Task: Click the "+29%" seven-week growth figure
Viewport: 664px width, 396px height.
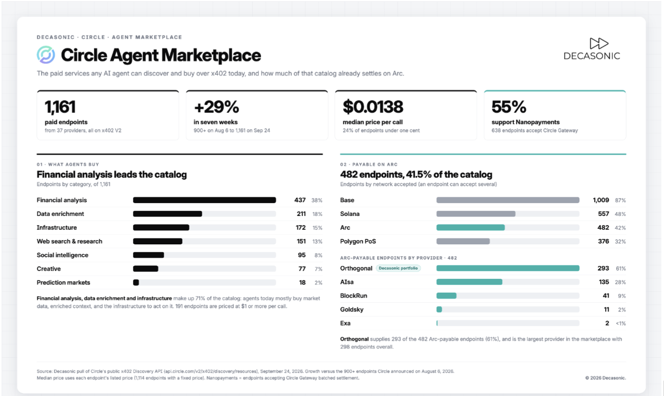Action: pos(216,107)
